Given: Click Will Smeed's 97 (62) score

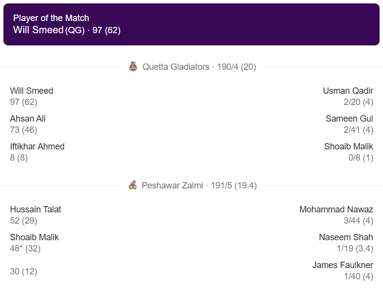Looking at the screenshot, I should point(23,102).
